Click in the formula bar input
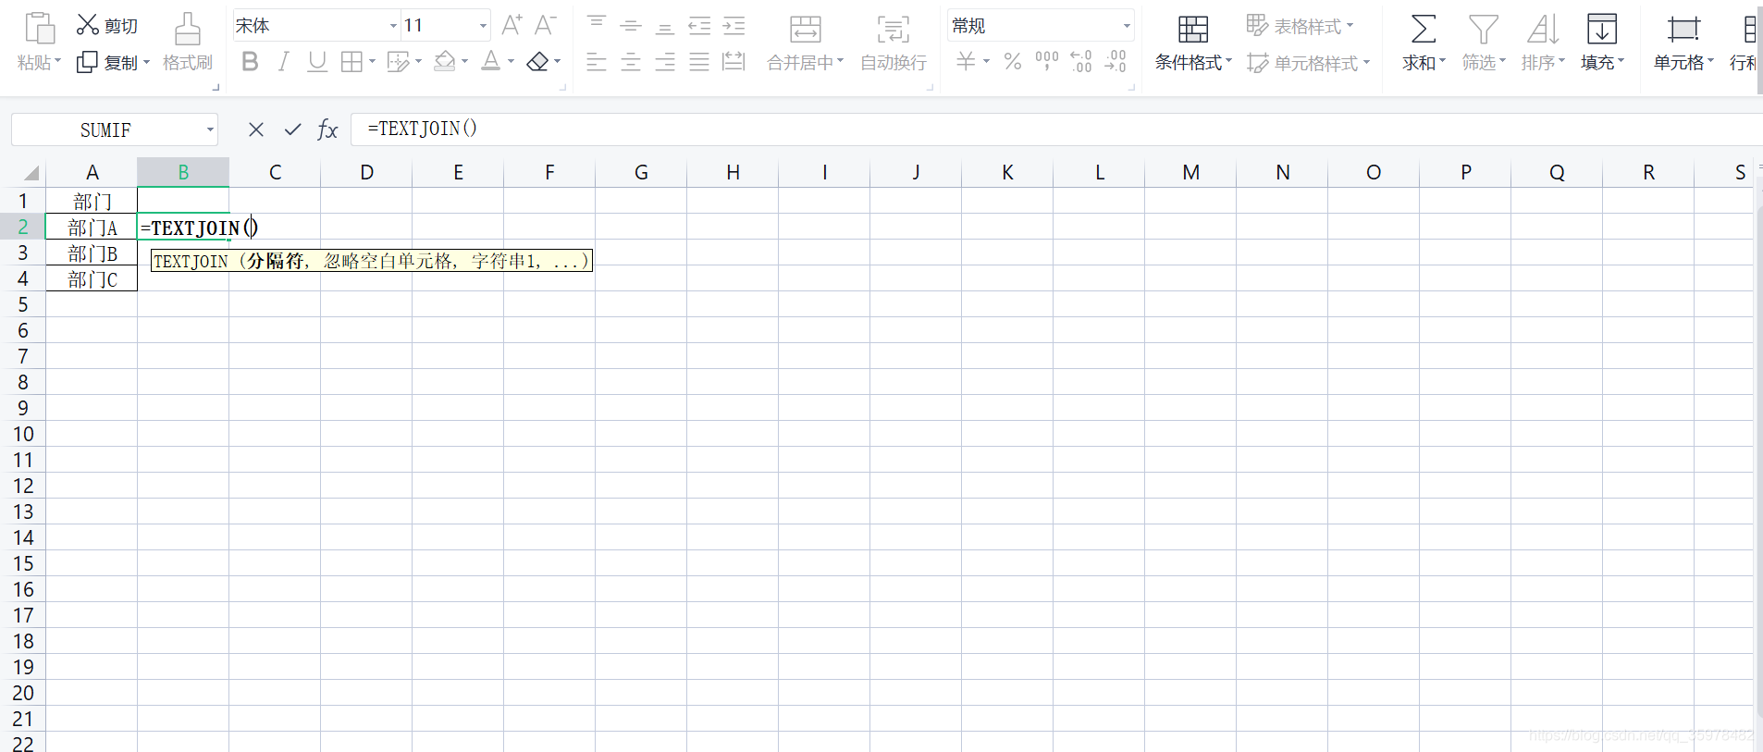 pyautogui.click(x=1056, y=129)
